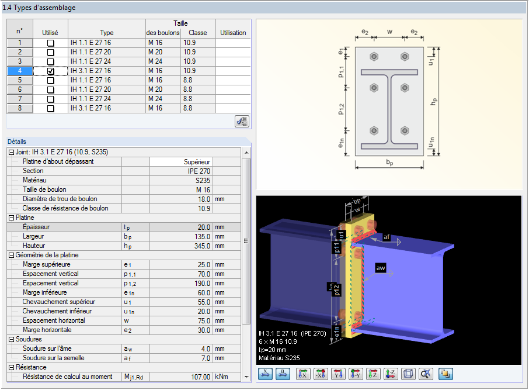Select row header number 1
This screenshot has height=390, width=529.
click(x=20, y=43)
